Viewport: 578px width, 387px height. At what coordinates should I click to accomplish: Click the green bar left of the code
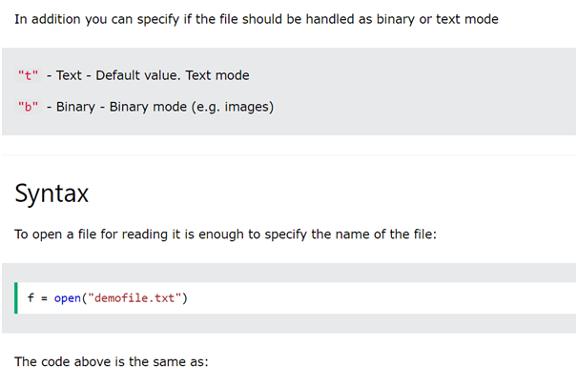(16, 298)
